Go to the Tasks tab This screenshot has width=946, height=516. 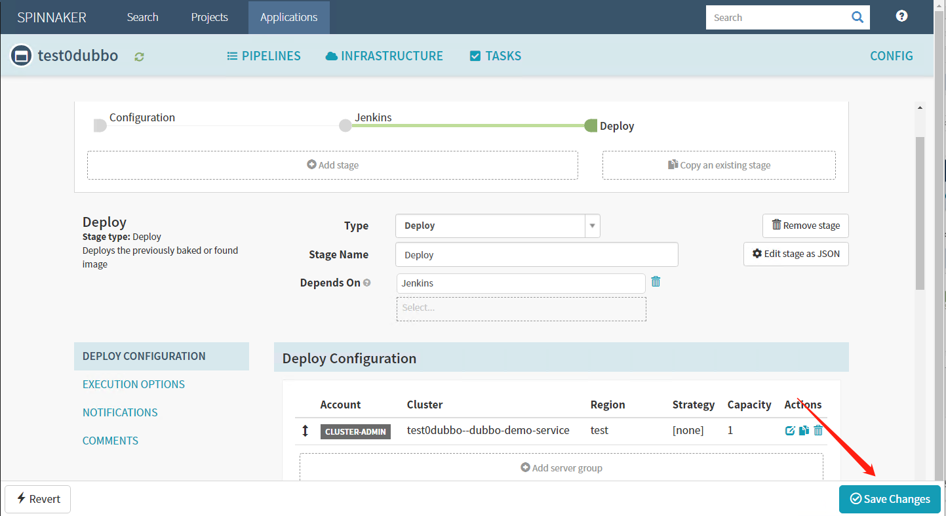pyautogui.click(x=496, y=56)
